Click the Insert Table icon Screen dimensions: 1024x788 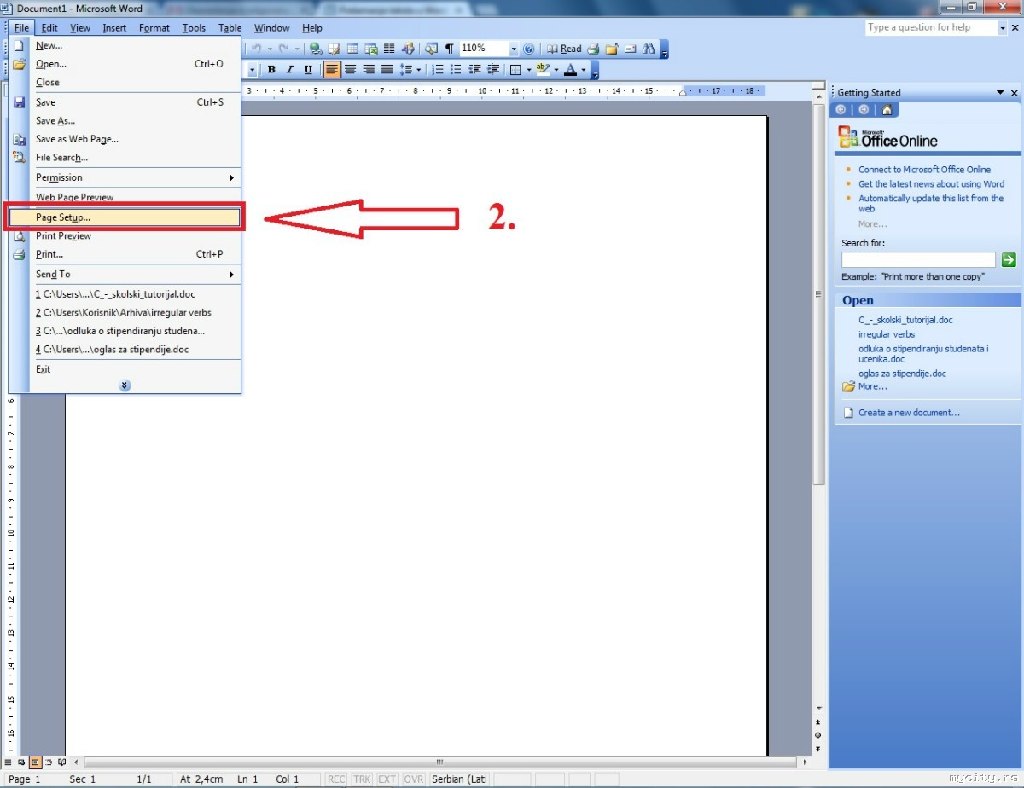click(x=352, y=49)
